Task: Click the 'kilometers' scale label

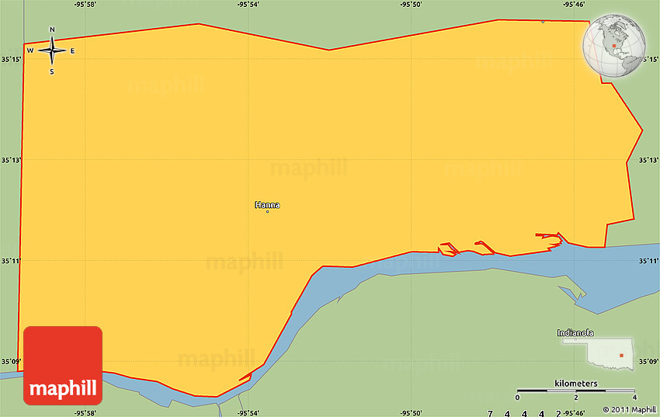Action: tap(575, 384)
